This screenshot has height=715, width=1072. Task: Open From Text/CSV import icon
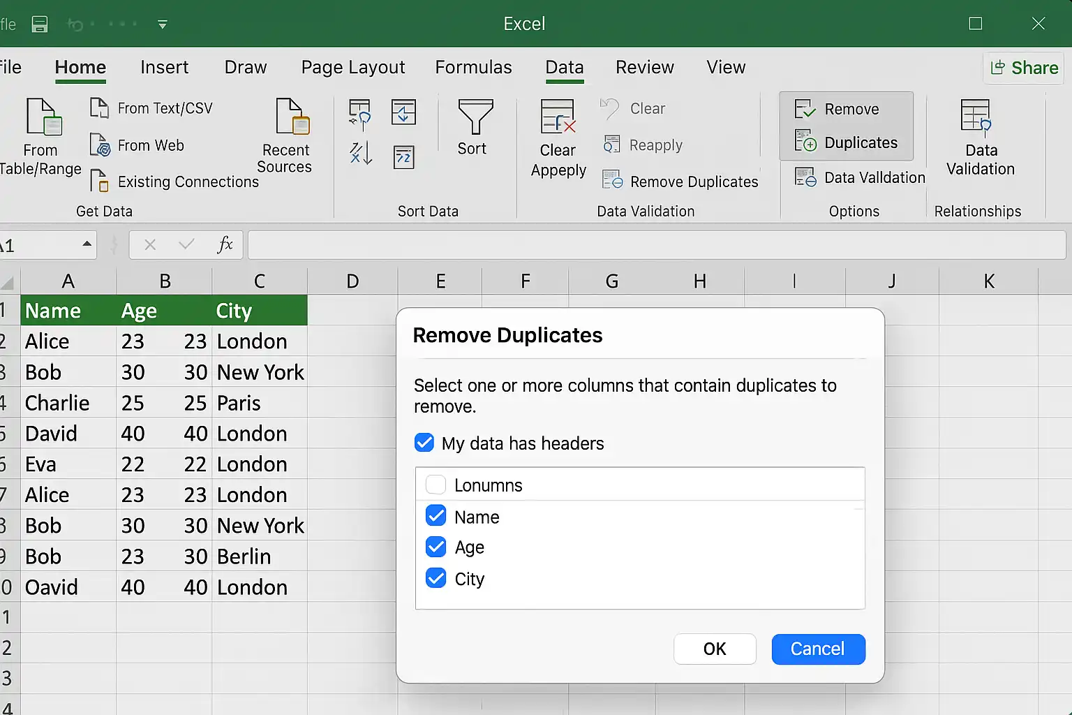[100, 108]
